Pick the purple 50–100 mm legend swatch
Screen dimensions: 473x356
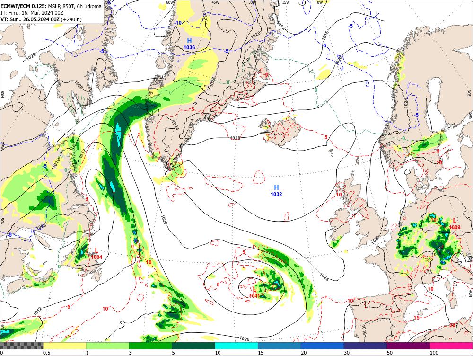click(409, 346)
